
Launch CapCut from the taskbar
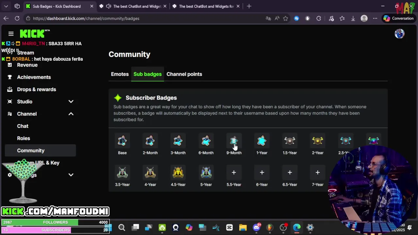pos(229,227)
